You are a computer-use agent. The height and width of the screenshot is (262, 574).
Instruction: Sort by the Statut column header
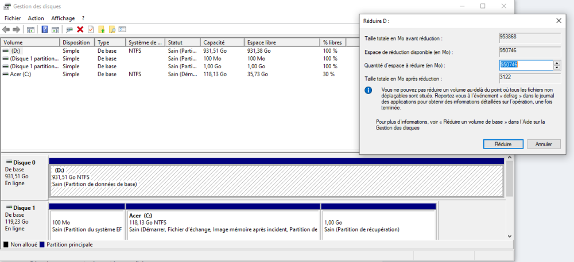coord(183,43)
